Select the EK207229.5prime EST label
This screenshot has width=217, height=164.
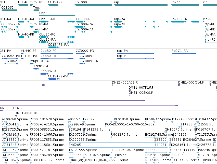coord(83,134)
